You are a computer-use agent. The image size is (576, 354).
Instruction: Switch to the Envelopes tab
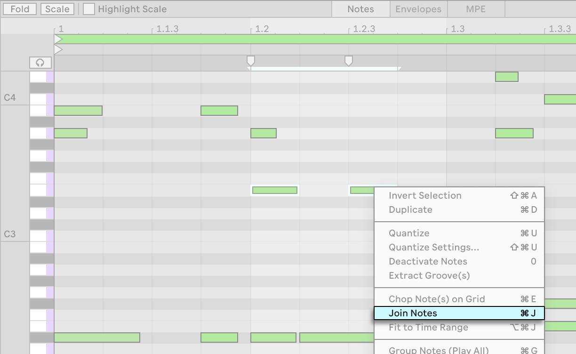[x=418, y=8]
